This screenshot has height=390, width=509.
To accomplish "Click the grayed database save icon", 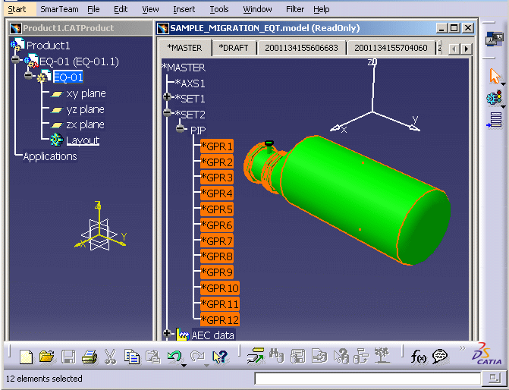I will 297,356.
